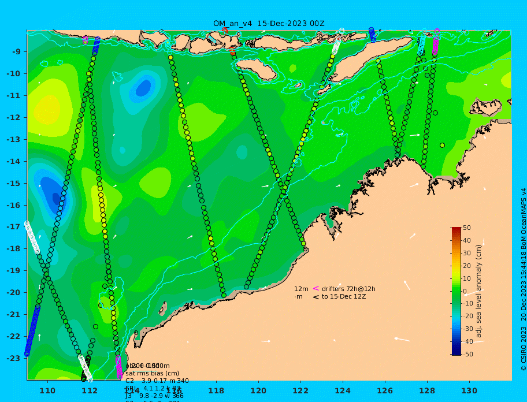Viewport: 527px width, 402px height.
Task: Select latitude axis label -21
Action: (x=14, y=315)
